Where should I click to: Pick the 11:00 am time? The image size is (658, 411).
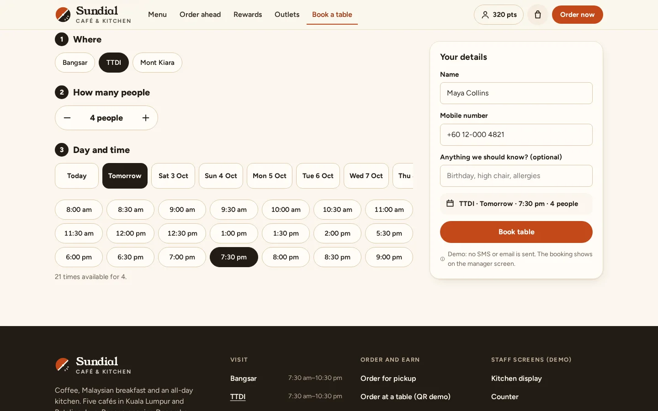pos(389,210)
